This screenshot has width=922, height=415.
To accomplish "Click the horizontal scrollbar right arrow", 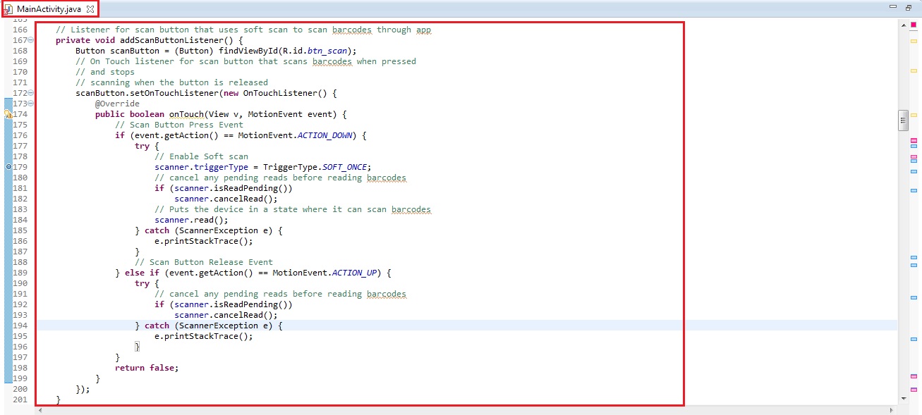I will [893, 409].
